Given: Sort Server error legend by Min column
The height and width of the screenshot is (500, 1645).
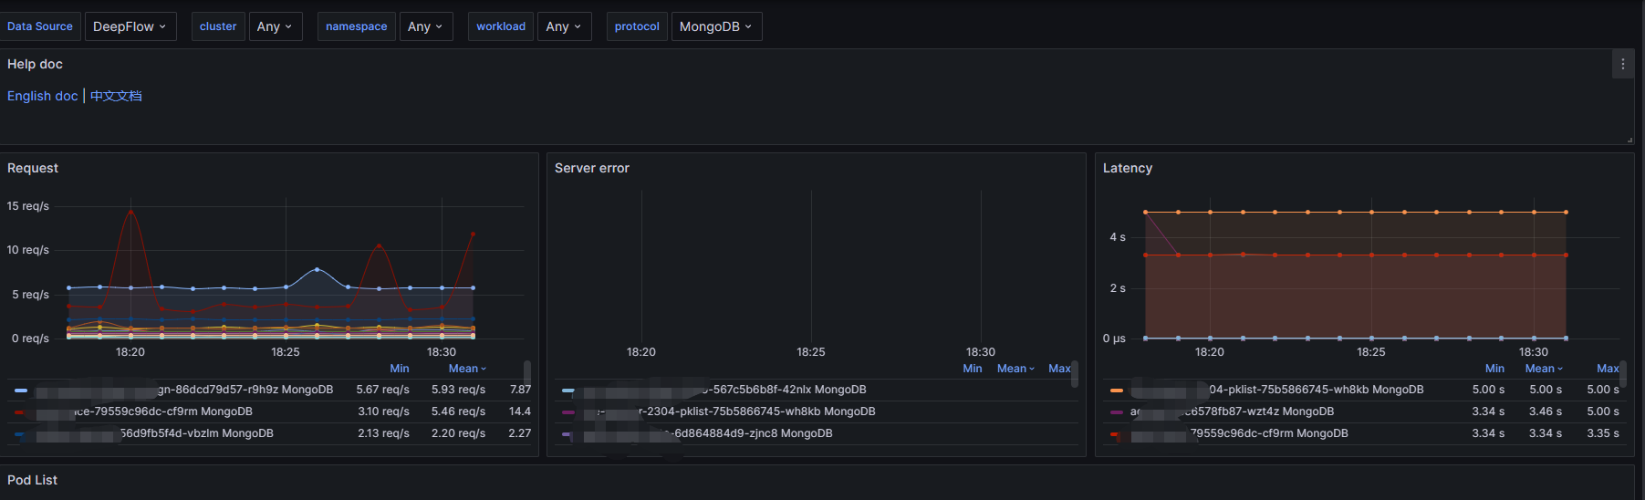Looking at the screenshot, I should 972,369.
